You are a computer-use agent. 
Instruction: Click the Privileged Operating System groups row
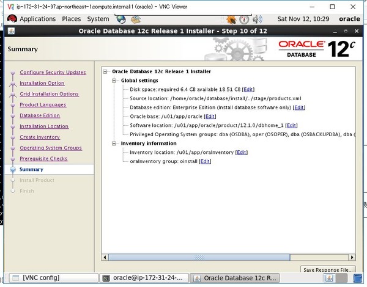[242, 134]
